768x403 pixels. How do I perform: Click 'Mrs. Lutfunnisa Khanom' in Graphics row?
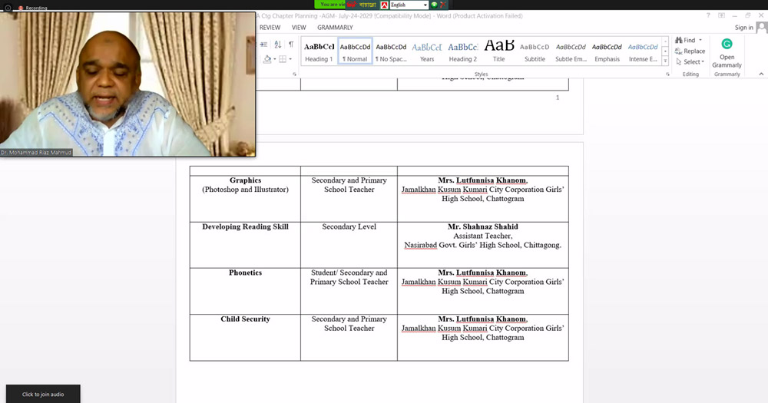pyautogui.click(x=482, y=180)
